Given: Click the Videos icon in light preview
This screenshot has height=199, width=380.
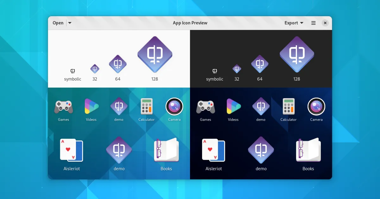Looking at the screenshot, I should click(91, 106).
